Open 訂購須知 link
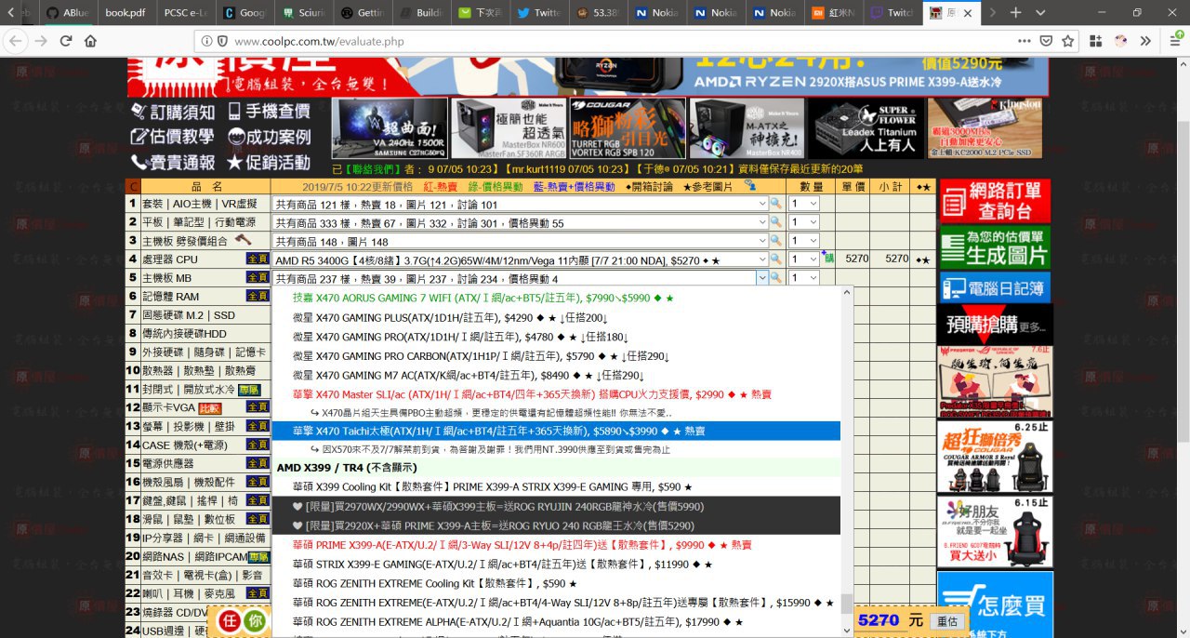 click(174, 112)
